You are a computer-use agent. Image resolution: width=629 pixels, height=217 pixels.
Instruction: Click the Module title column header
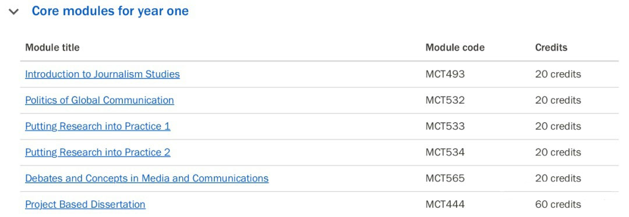click(52, 48)
